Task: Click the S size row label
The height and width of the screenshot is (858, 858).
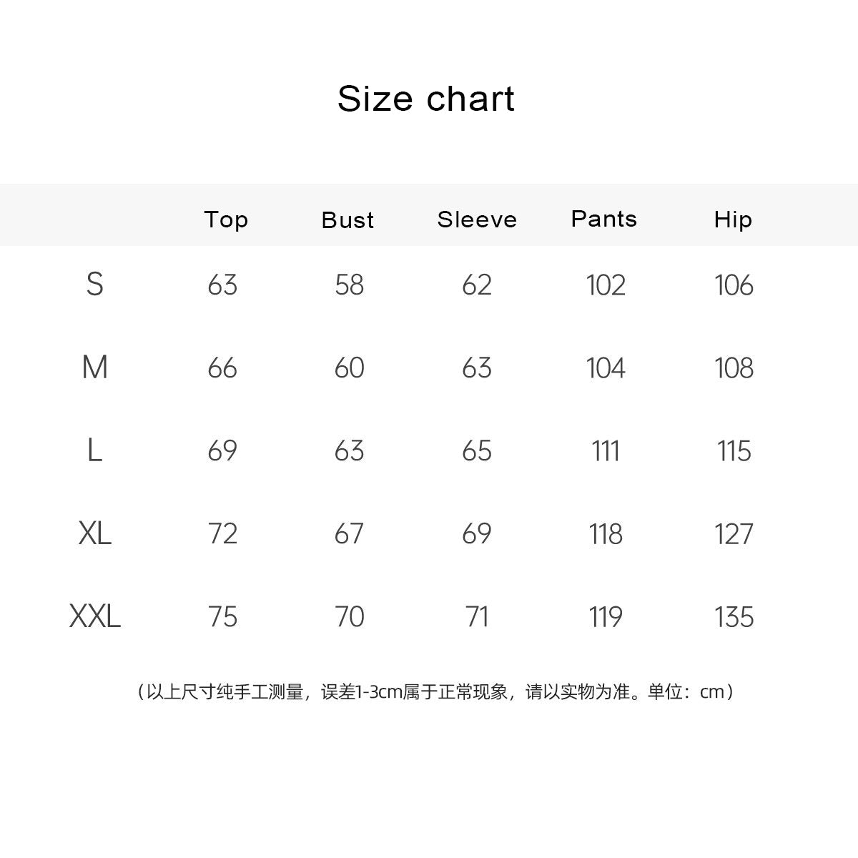Action: 95,285
